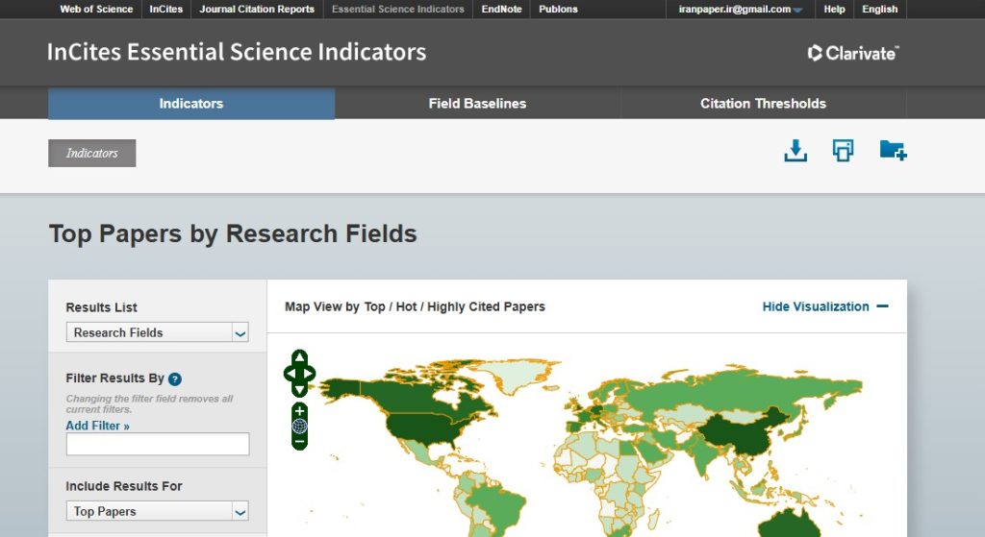Collapse the visualization with the minus icon

click(x=883, y=306)
